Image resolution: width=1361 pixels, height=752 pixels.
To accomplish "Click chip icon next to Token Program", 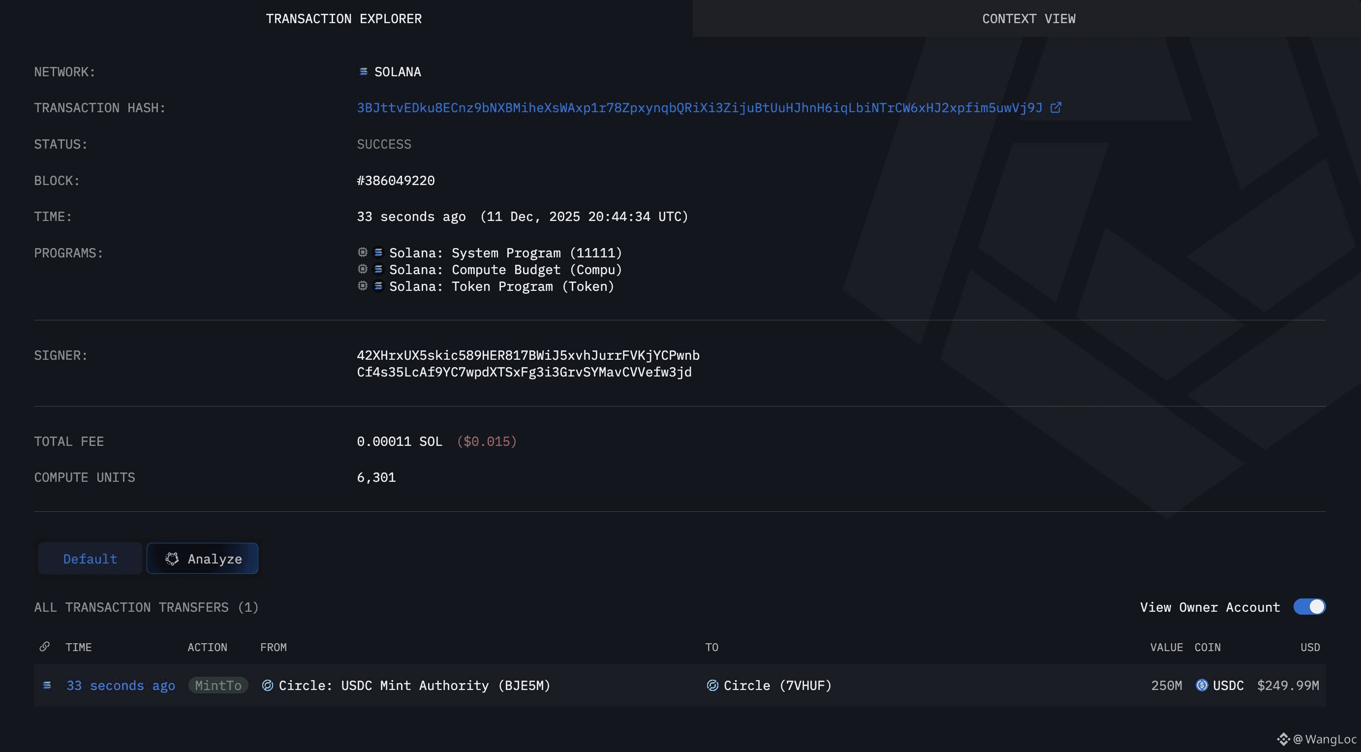I will [363, 286].
